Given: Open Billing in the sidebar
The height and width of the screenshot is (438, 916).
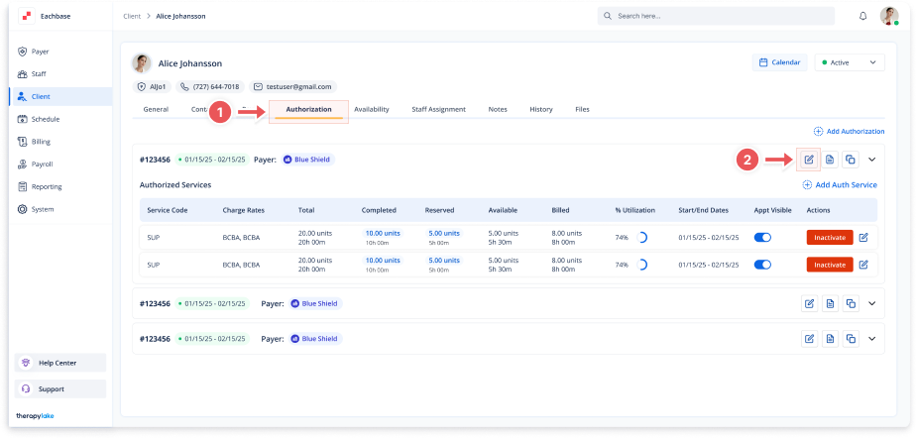Looking at the screenshot, I should (41, 142).
